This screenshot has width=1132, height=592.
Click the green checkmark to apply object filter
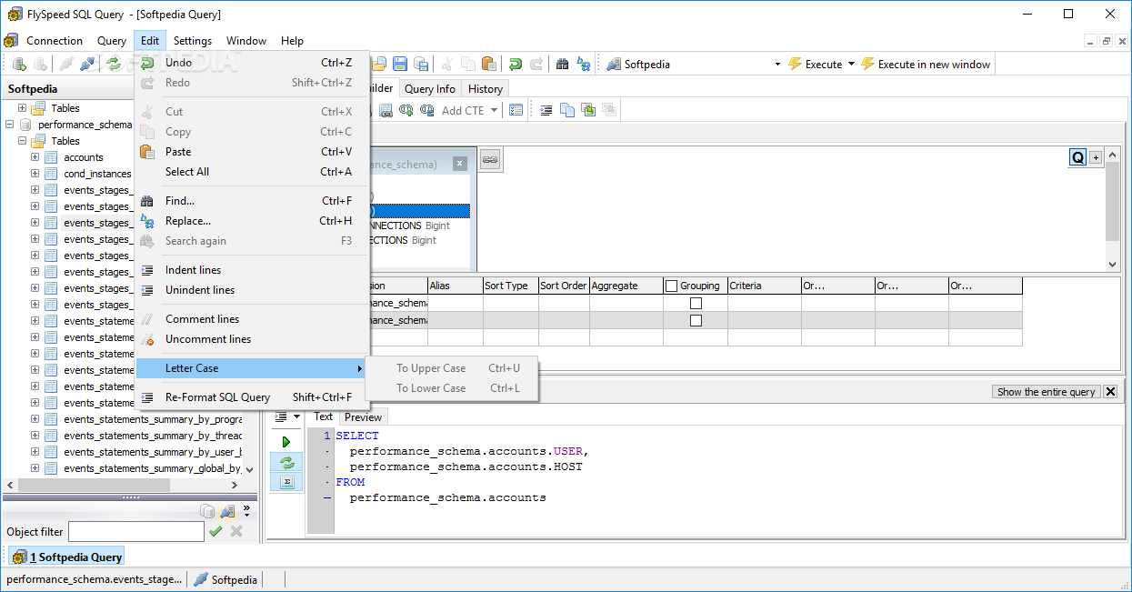pos(215,531)
